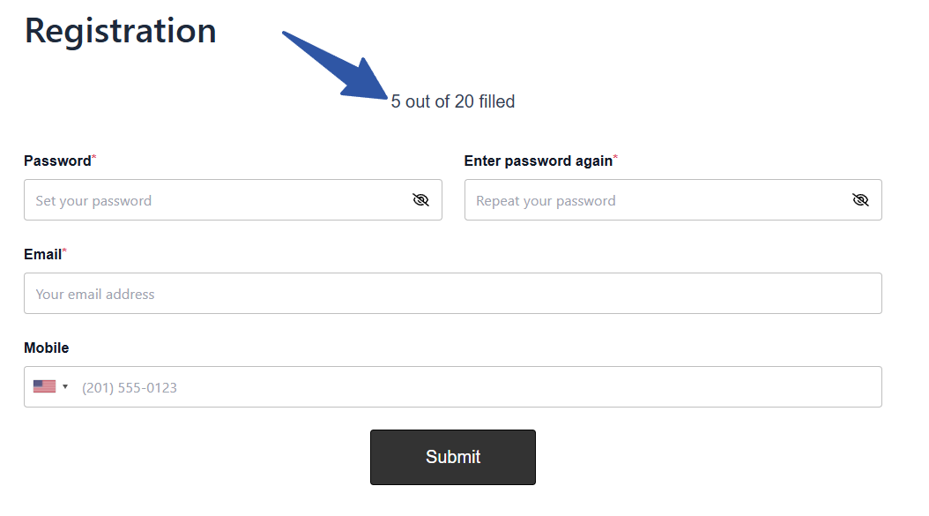Click the Registration page heading
This screenshot has height=516, width=929.
(x=121, y=31)
